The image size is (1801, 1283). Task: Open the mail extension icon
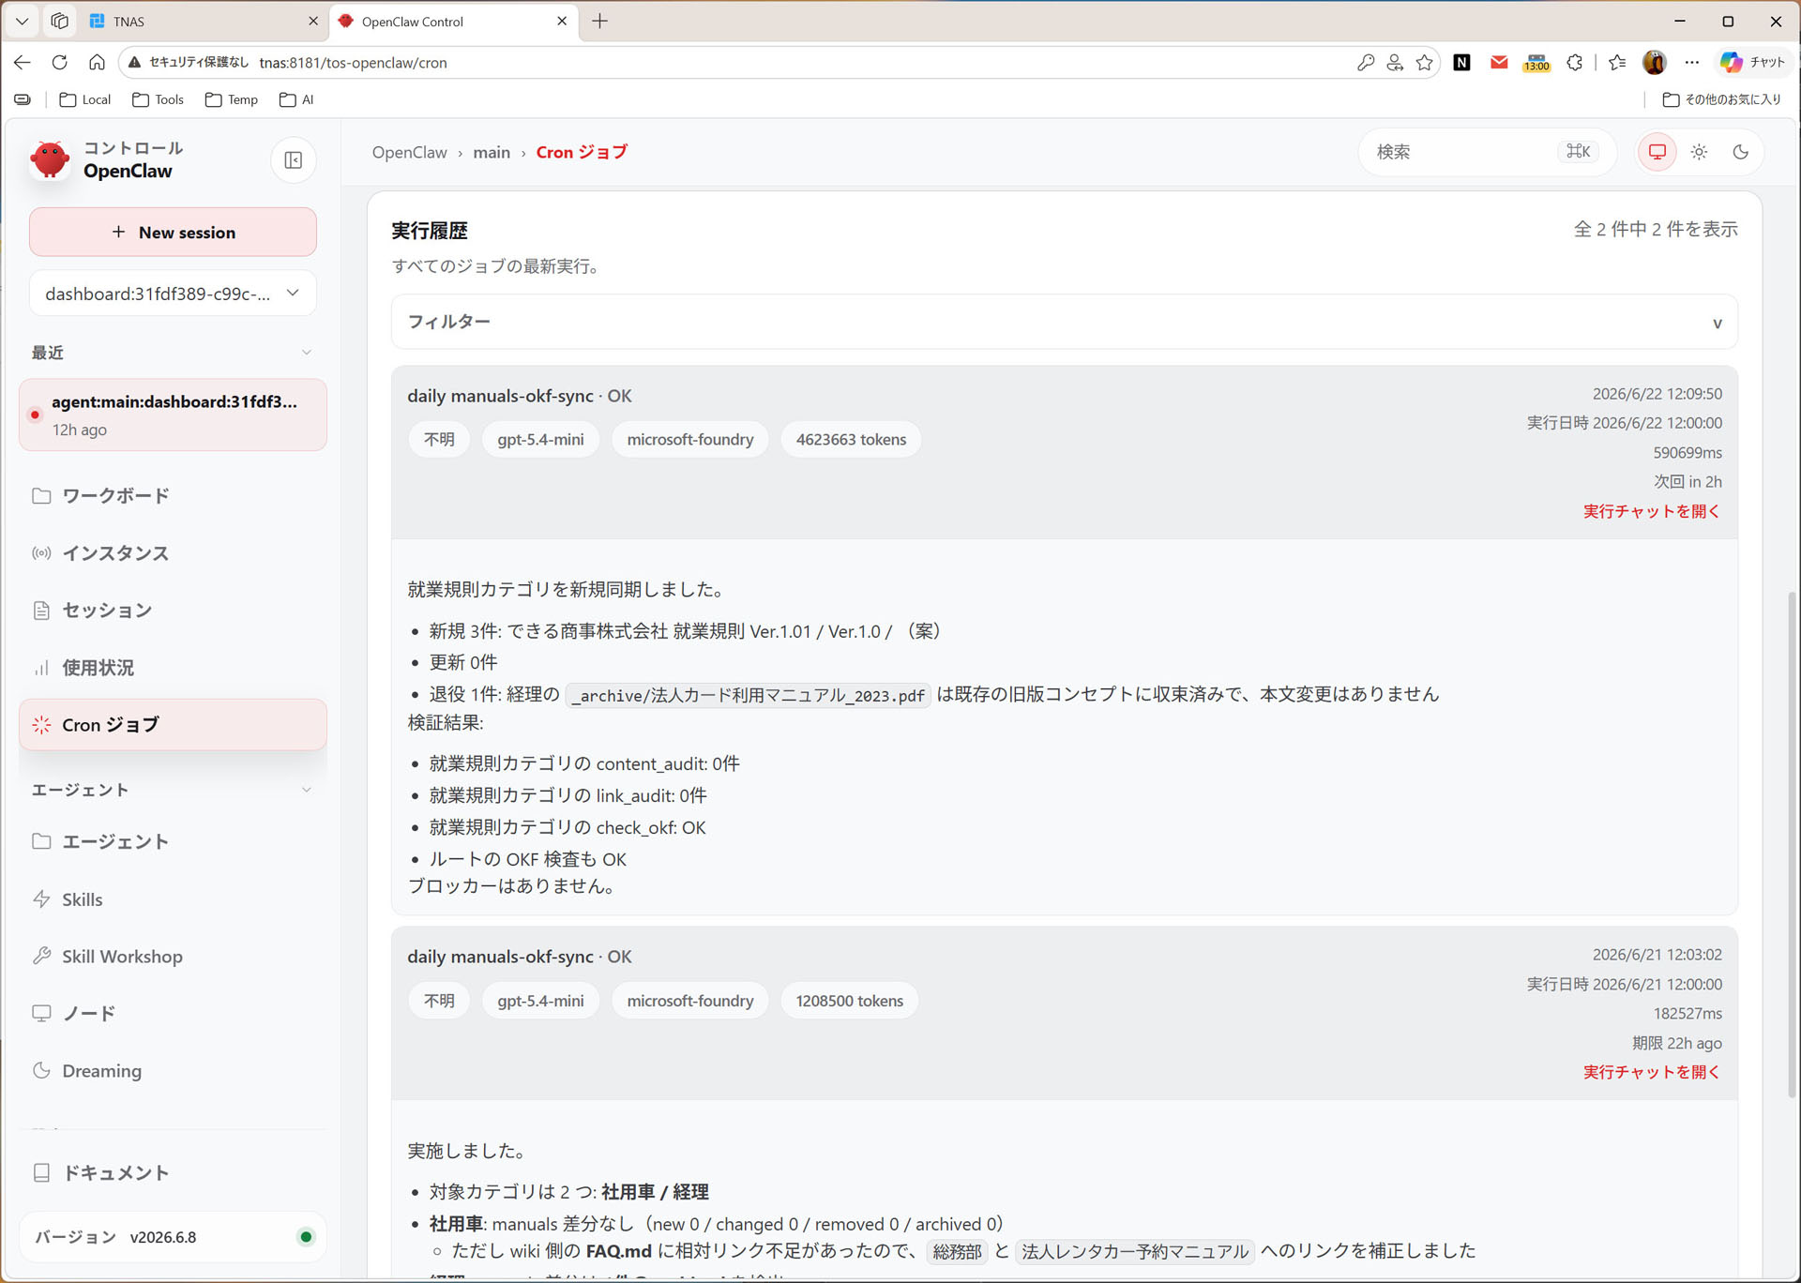pos(1499,62)
